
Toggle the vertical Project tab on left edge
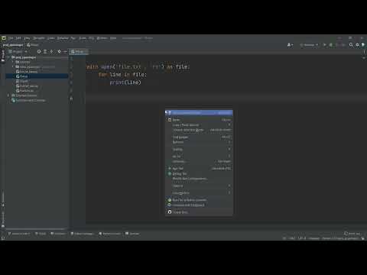(x=3, y=55)
